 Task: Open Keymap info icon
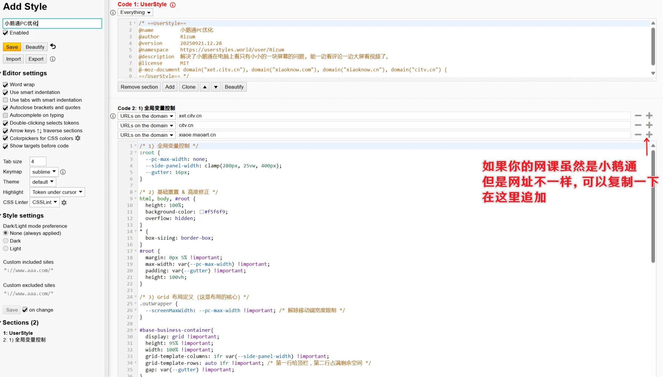(x=63, y=172)
